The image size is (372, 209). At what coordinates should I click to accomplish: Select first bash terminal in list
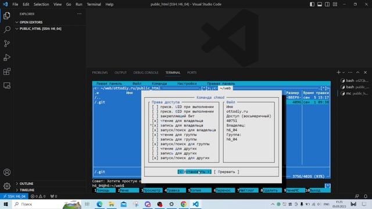(354, 81)
